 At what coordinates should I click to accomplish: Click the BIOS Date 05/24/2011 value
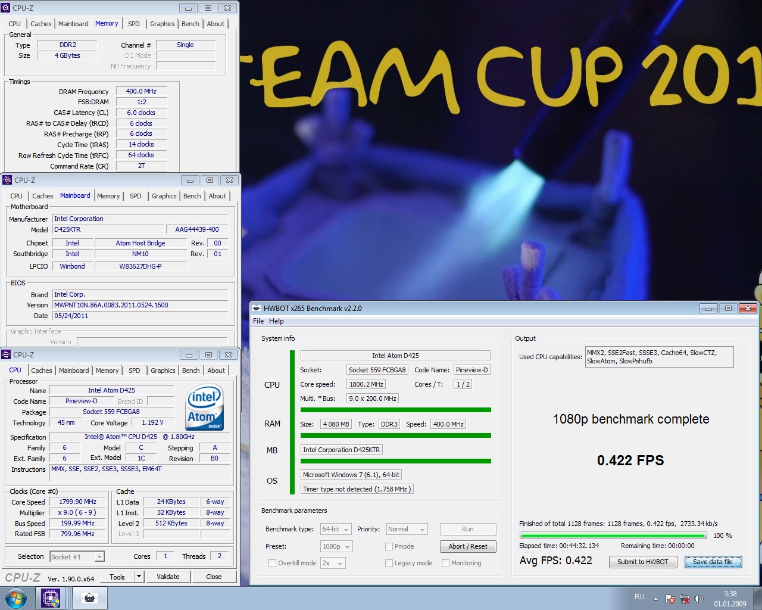(x=140, y=316)
